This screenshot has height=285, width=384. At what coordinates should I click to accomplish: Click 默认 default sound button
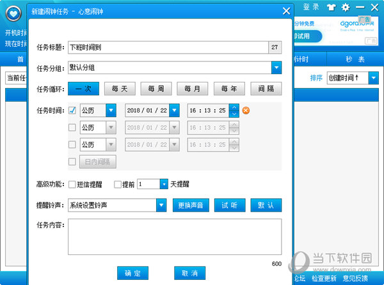click(x=266, y=205)
